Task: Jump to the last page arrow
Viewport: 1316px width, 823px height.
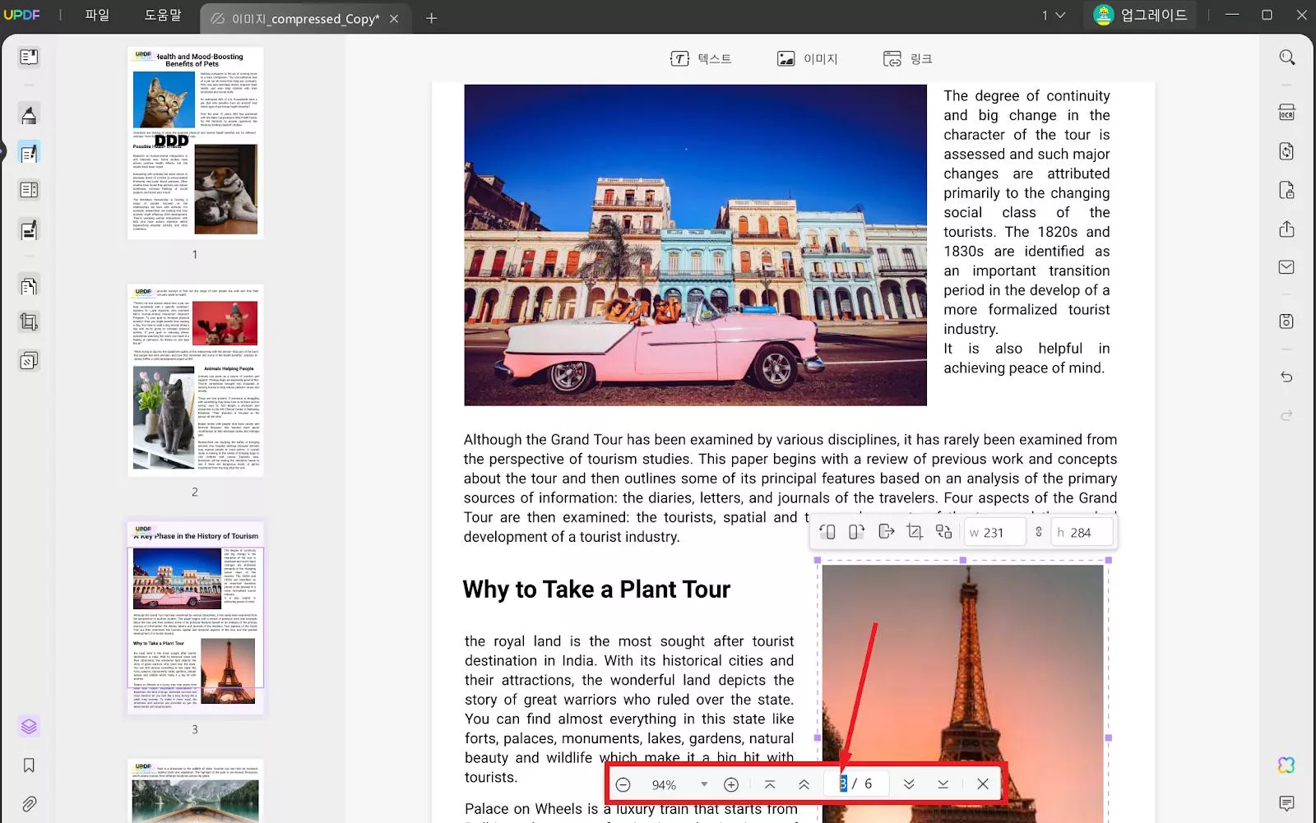Action: pos(943,784)
